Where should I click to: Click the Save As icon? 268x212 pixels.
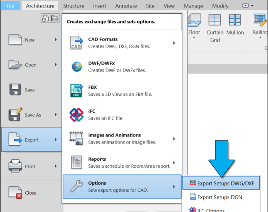[15, 114]
